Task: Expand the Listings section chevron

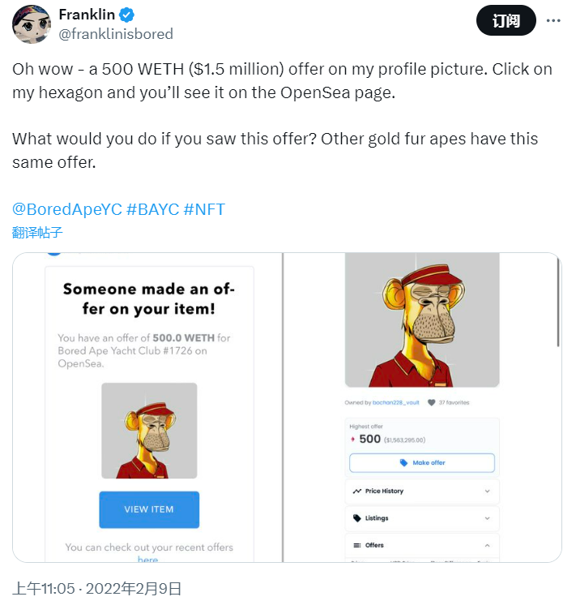Action: (x=487, y=518)
